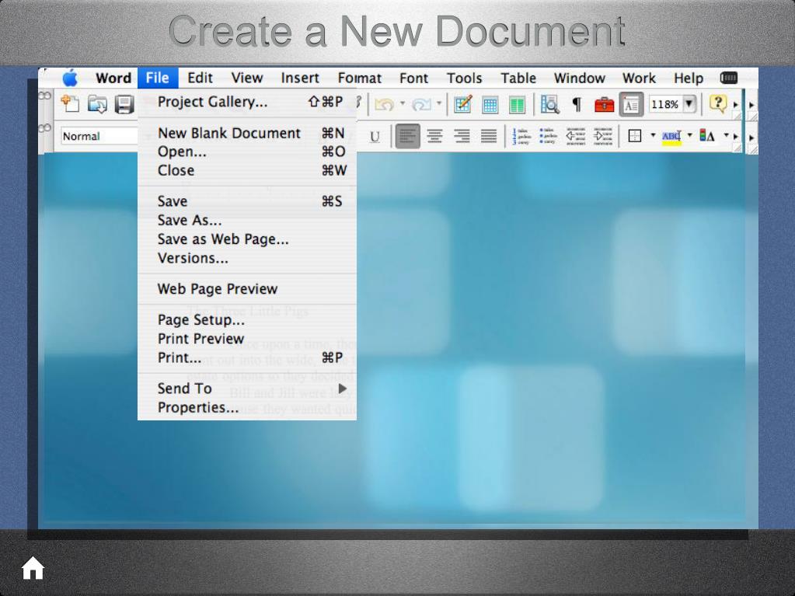
Task: Open Page Setup... from the File menu
Action: click(247, 320)
